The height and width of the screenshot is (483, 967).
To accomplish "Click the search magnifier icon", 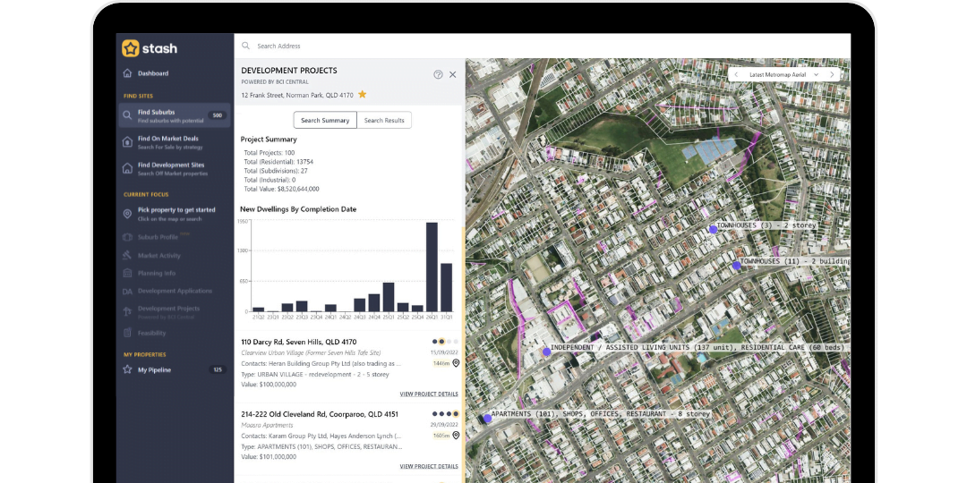I will tap(245, 46).
